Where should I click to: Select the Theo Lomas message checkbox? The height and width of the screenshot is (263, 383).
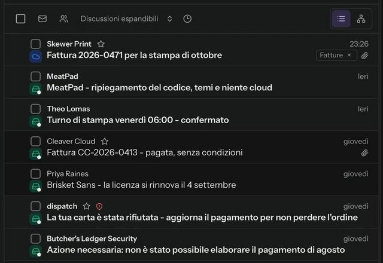click(x=36, y=109)
